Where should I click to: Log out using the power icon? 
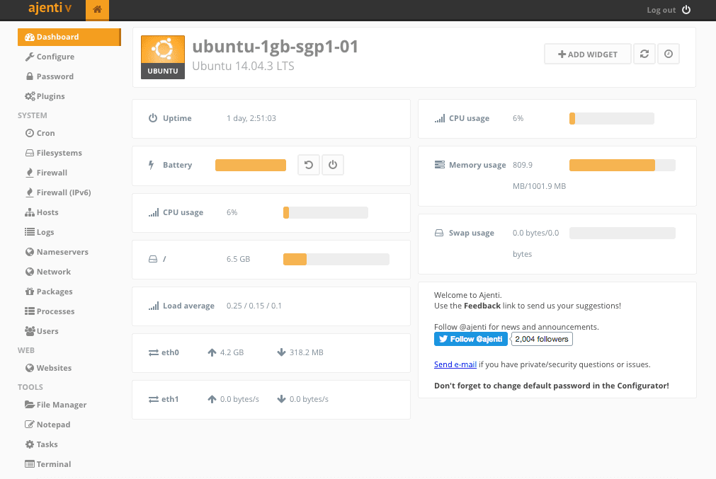686,10
